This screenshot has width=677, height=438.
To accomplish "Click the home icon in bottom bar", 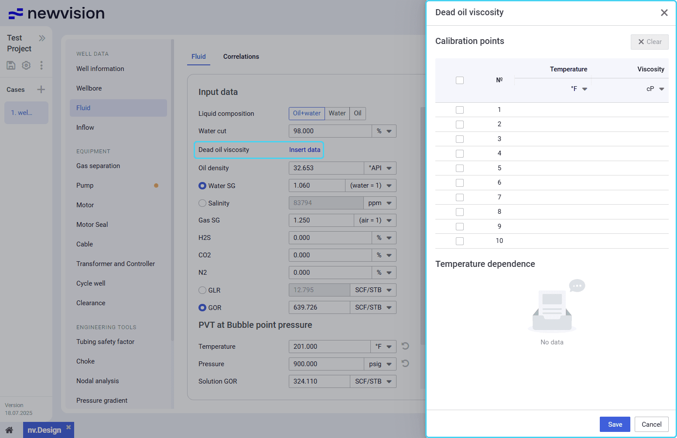I will [9, 430].
